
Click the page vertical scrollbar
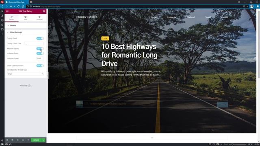pyautogui.click(x=258, y=43)
